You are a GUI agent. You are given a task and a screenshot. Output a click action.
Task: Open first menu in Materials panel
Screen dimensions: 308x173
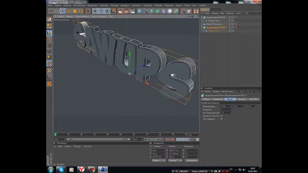[x=60, y=146]
